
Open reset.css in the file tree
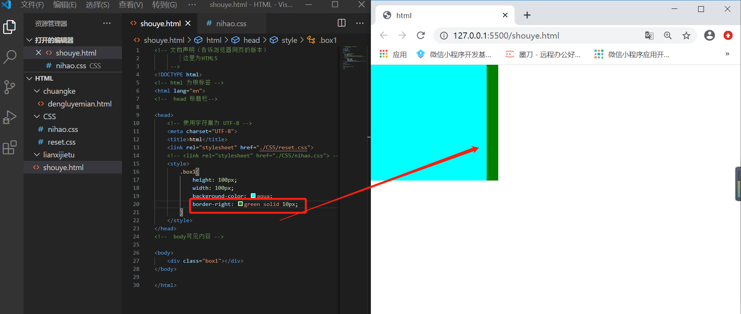(73, 142)
